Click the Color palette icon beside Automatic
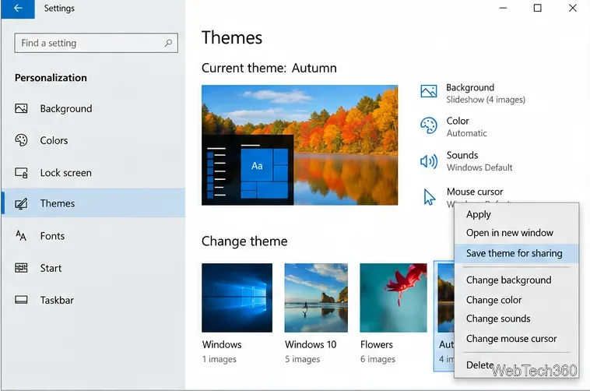The height and width of the screenshot is (391, 590). tap(429, 125)
